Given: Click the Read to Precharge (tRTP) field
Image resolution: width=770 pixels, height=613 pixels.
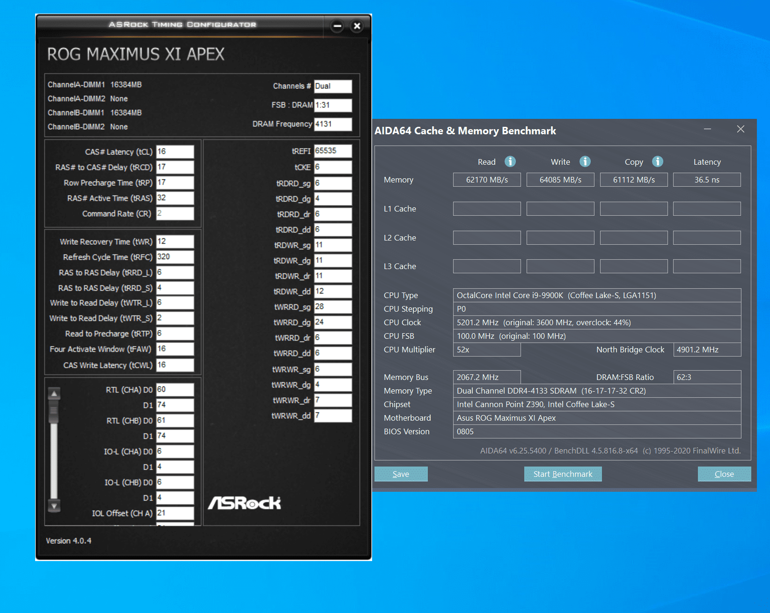Looking at the screenshot, I should 175,334.
